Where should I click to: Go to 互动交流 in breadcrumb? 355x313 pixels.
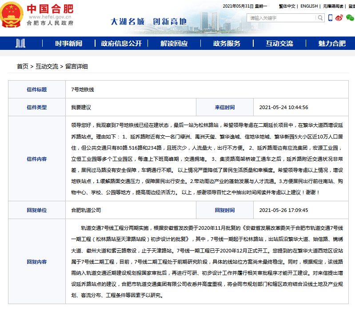point(47,66)
